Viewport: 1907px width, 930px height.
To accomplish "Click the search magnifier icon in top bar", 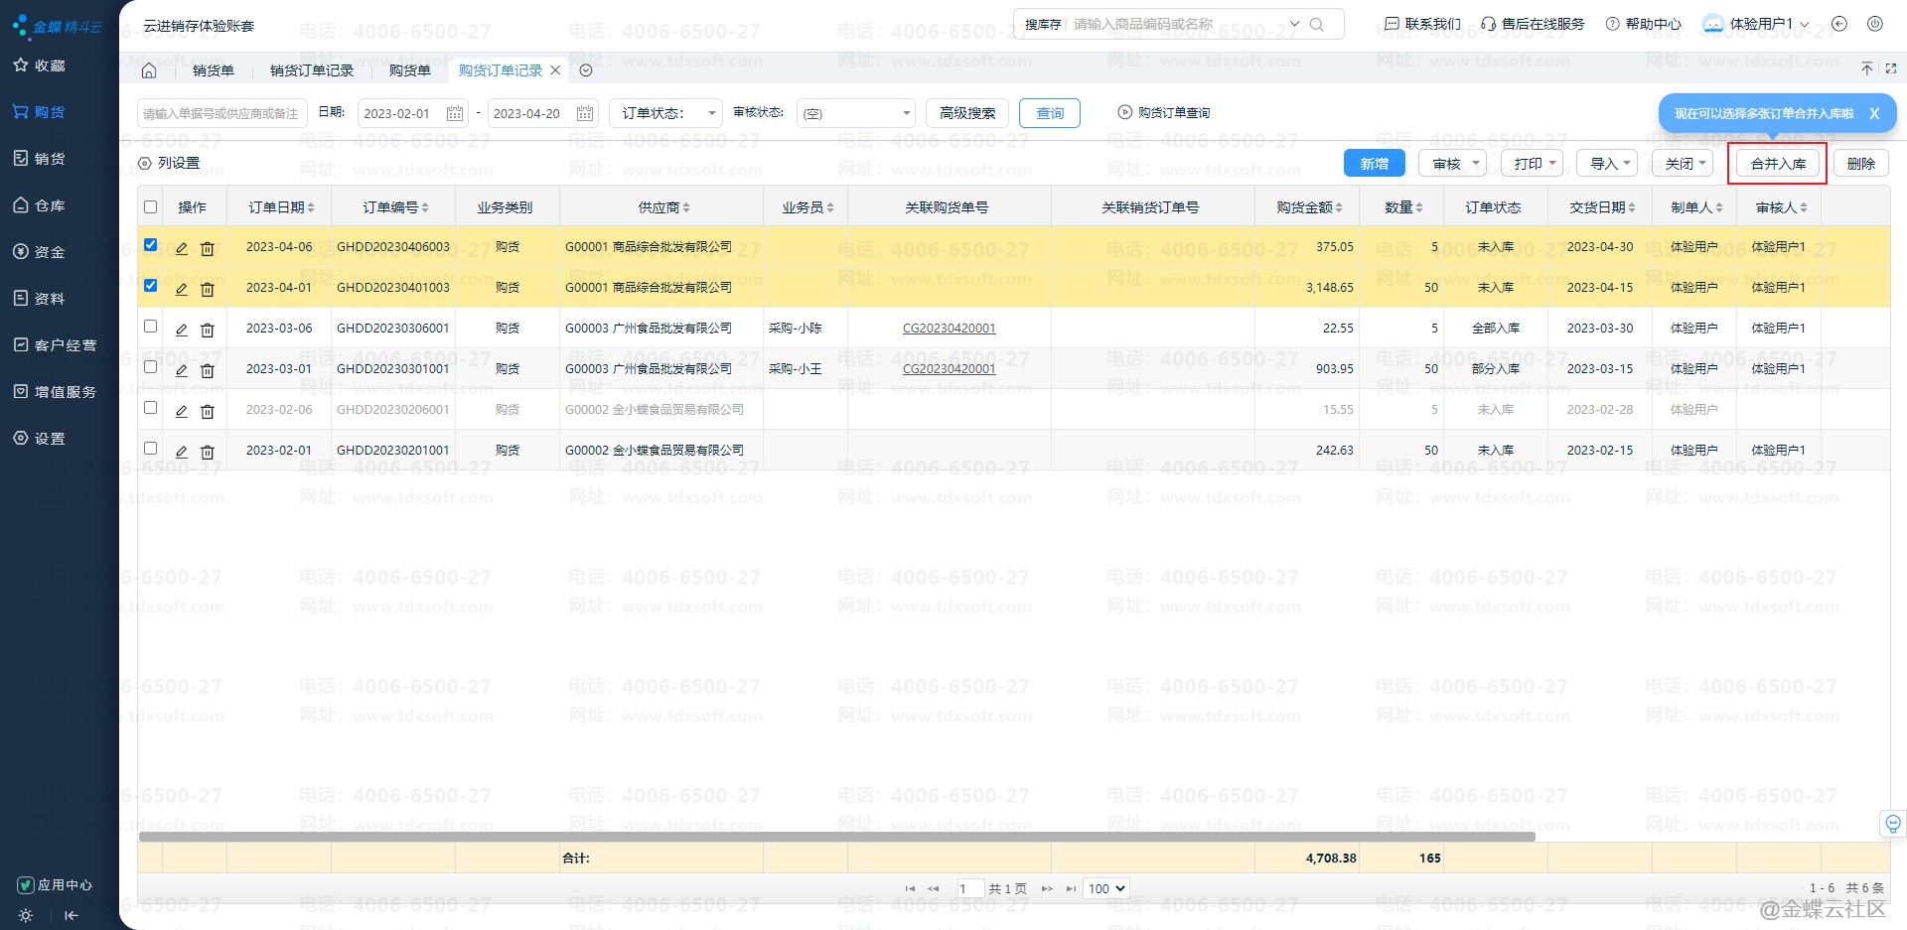I will coord(1317,25).
